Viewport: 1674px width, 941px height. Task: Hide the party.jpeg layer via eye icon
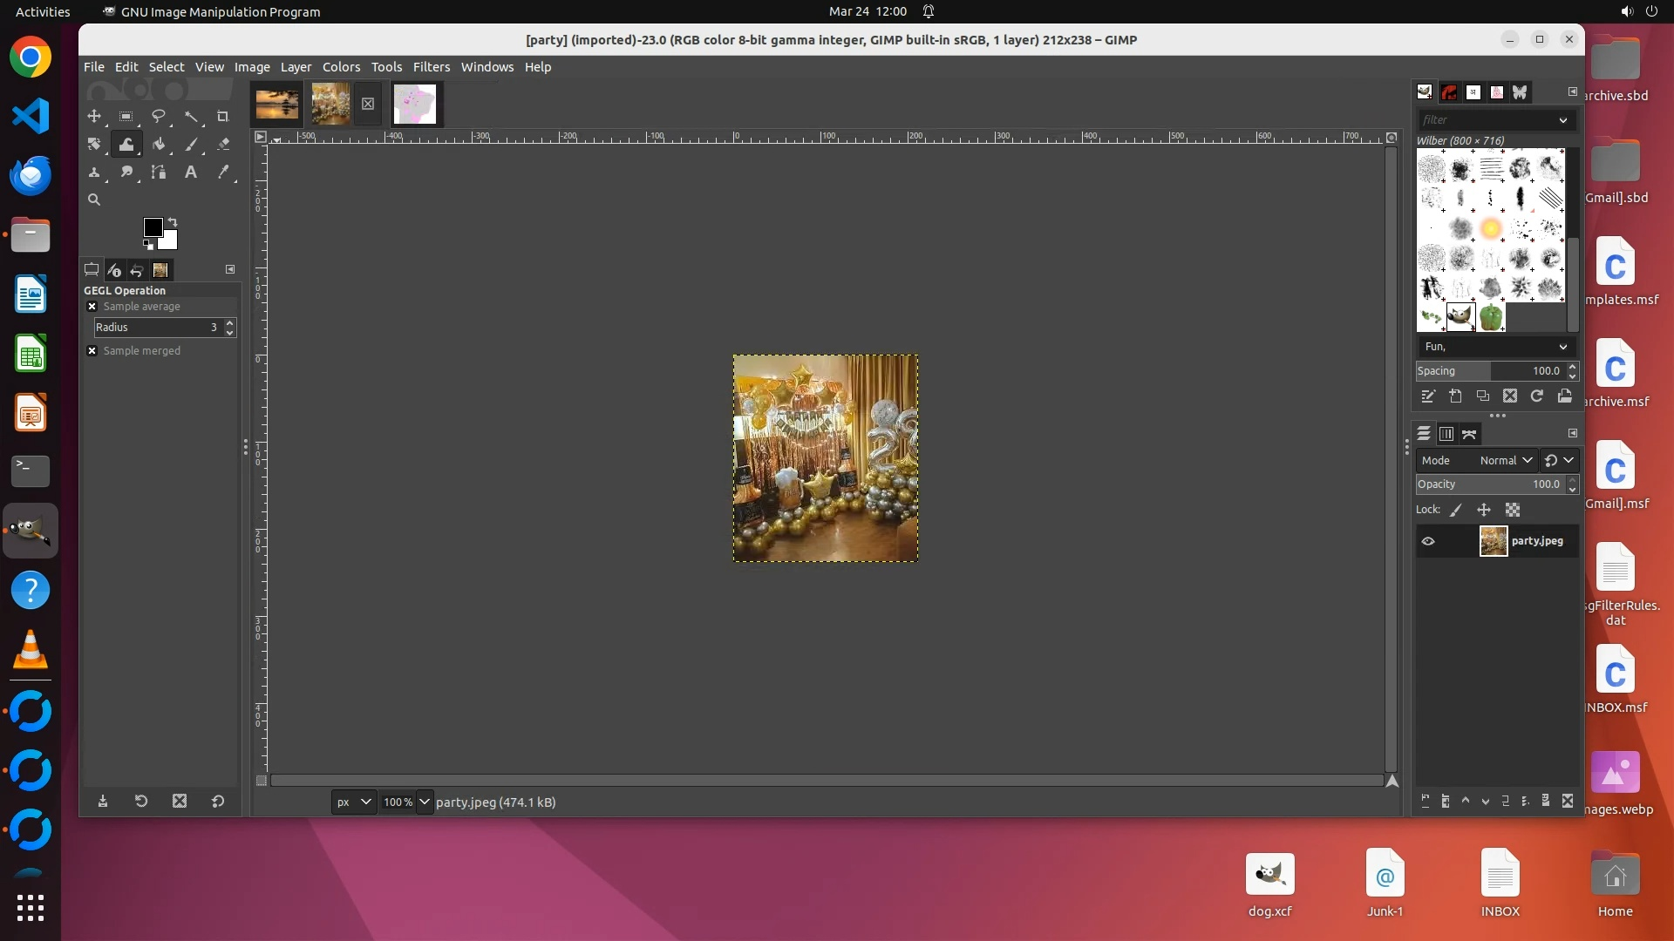(x=1428, y=541)
